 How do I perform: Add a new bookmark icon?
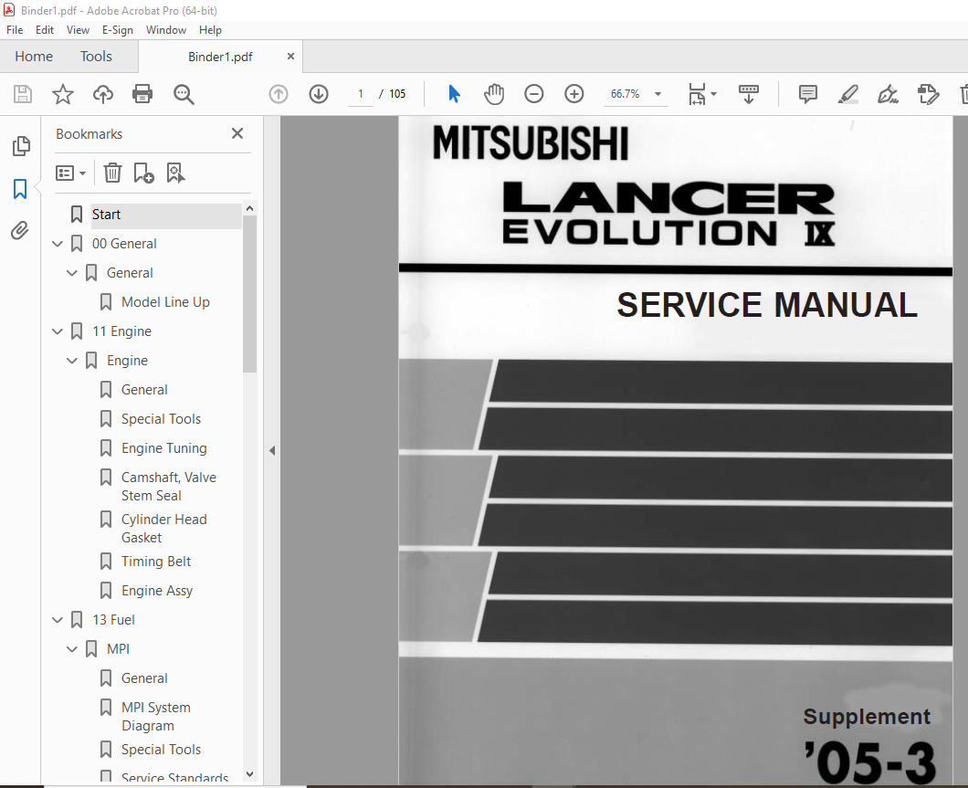[x=144, y=173]
